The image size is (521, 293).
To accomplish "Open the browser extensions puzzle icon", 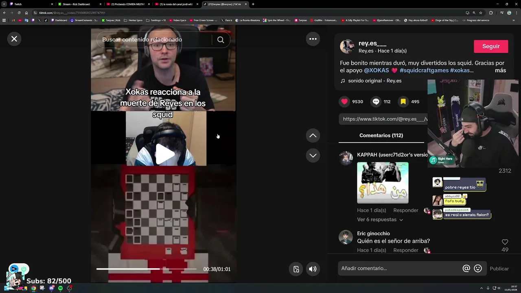I will 491,13.
